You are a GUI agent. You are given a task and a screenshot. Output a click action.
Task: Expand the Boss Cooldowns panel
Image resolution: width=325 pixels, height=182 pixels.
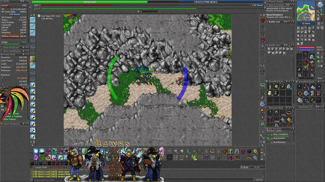tap(26, 51)
